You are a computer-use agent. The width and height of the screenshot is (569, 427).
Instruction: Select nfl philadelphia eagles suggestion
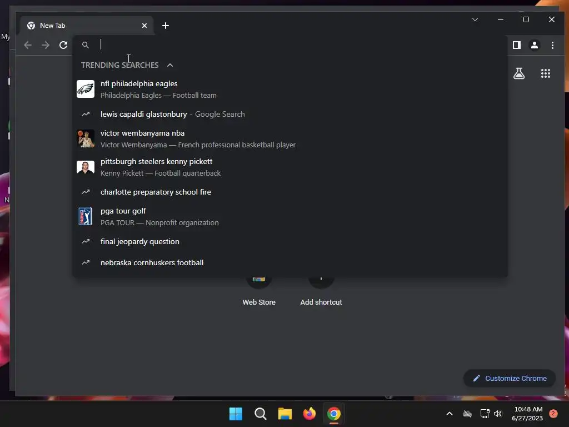tap(290, 90)
